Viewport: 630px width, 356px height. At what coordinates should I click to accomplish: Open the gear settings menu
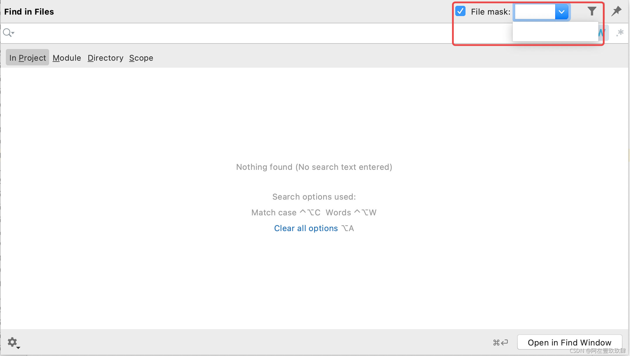click(13, 342)
